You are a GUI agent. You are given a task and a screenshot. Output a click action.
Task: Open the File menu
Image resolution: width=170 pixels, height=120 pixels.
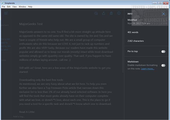3,7
